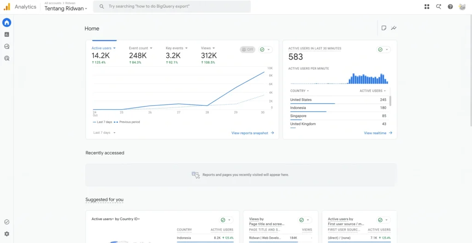Click the Insights trend icon beside Home

(394, 28)
